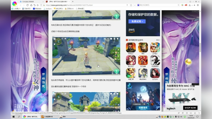212x119 pixels.
Task: Click the browser status bar zoom magnifier
Action: click(199, 113)
